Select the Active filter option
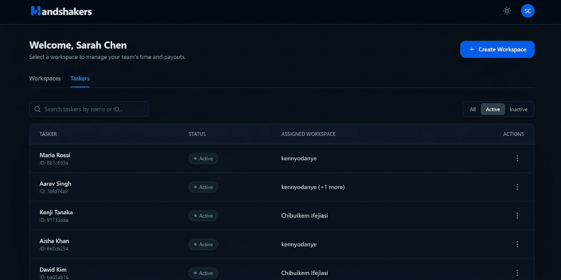 click(493, 109)
